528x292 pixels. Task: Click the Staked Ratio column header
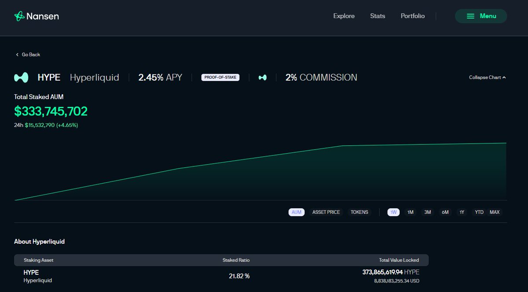point(236,260)
